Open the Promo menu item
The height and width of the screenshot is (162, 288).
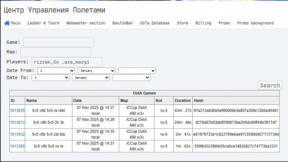[224, 23]
